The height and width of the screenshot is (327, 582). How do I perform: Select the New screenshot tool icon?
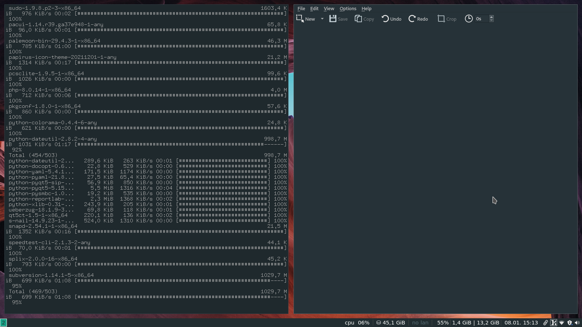(300, 18)
